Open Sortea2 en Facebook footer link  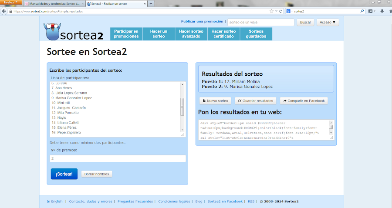[x=225, y=201]
